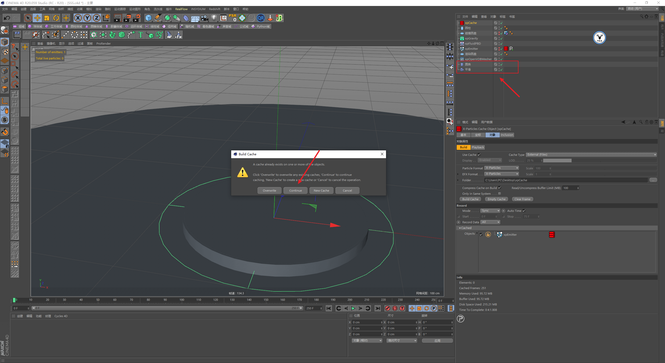Select the Rotate tool icon
The image size is (665, 363).
click(56, 18)
